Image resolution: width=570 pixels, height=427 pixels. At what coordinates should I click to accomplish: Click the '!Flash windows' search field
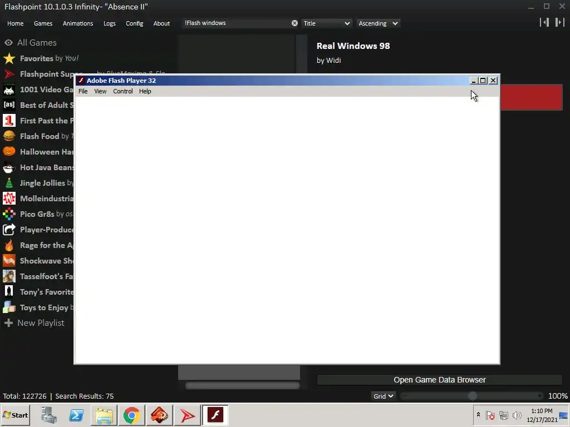[237, 23]
